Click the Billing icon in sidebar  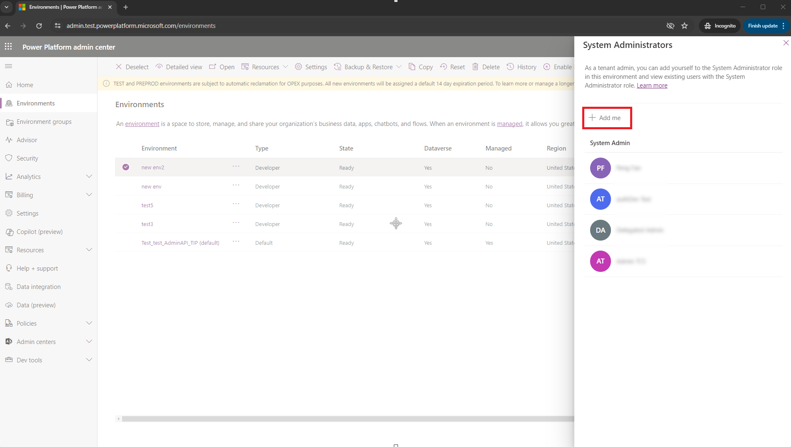pyautogui.click(x=9, y=195)
